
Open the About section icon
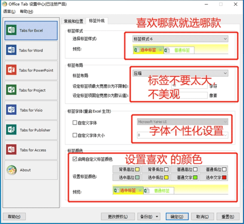click(x=11, y=170)
